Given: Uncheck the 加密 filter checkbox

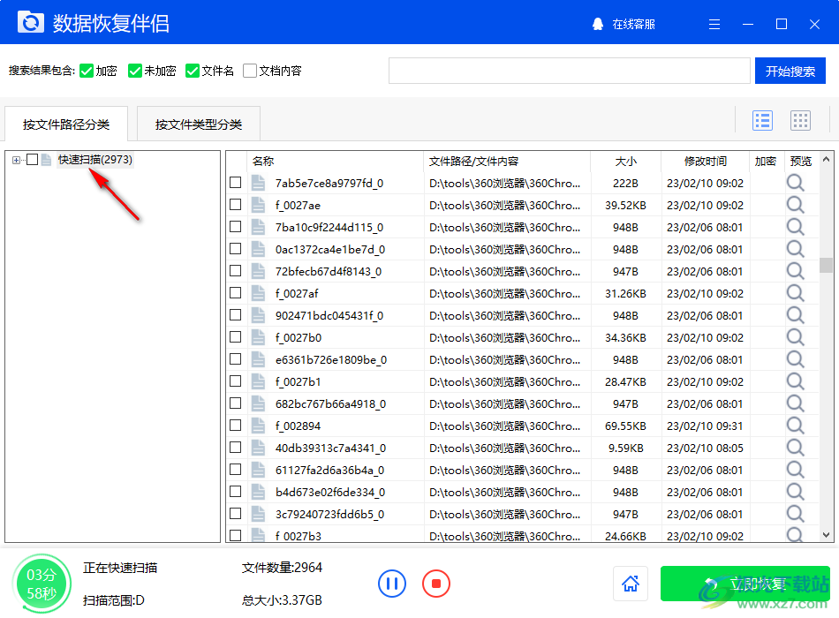Looking at the screenshot, I should [84, 71].
